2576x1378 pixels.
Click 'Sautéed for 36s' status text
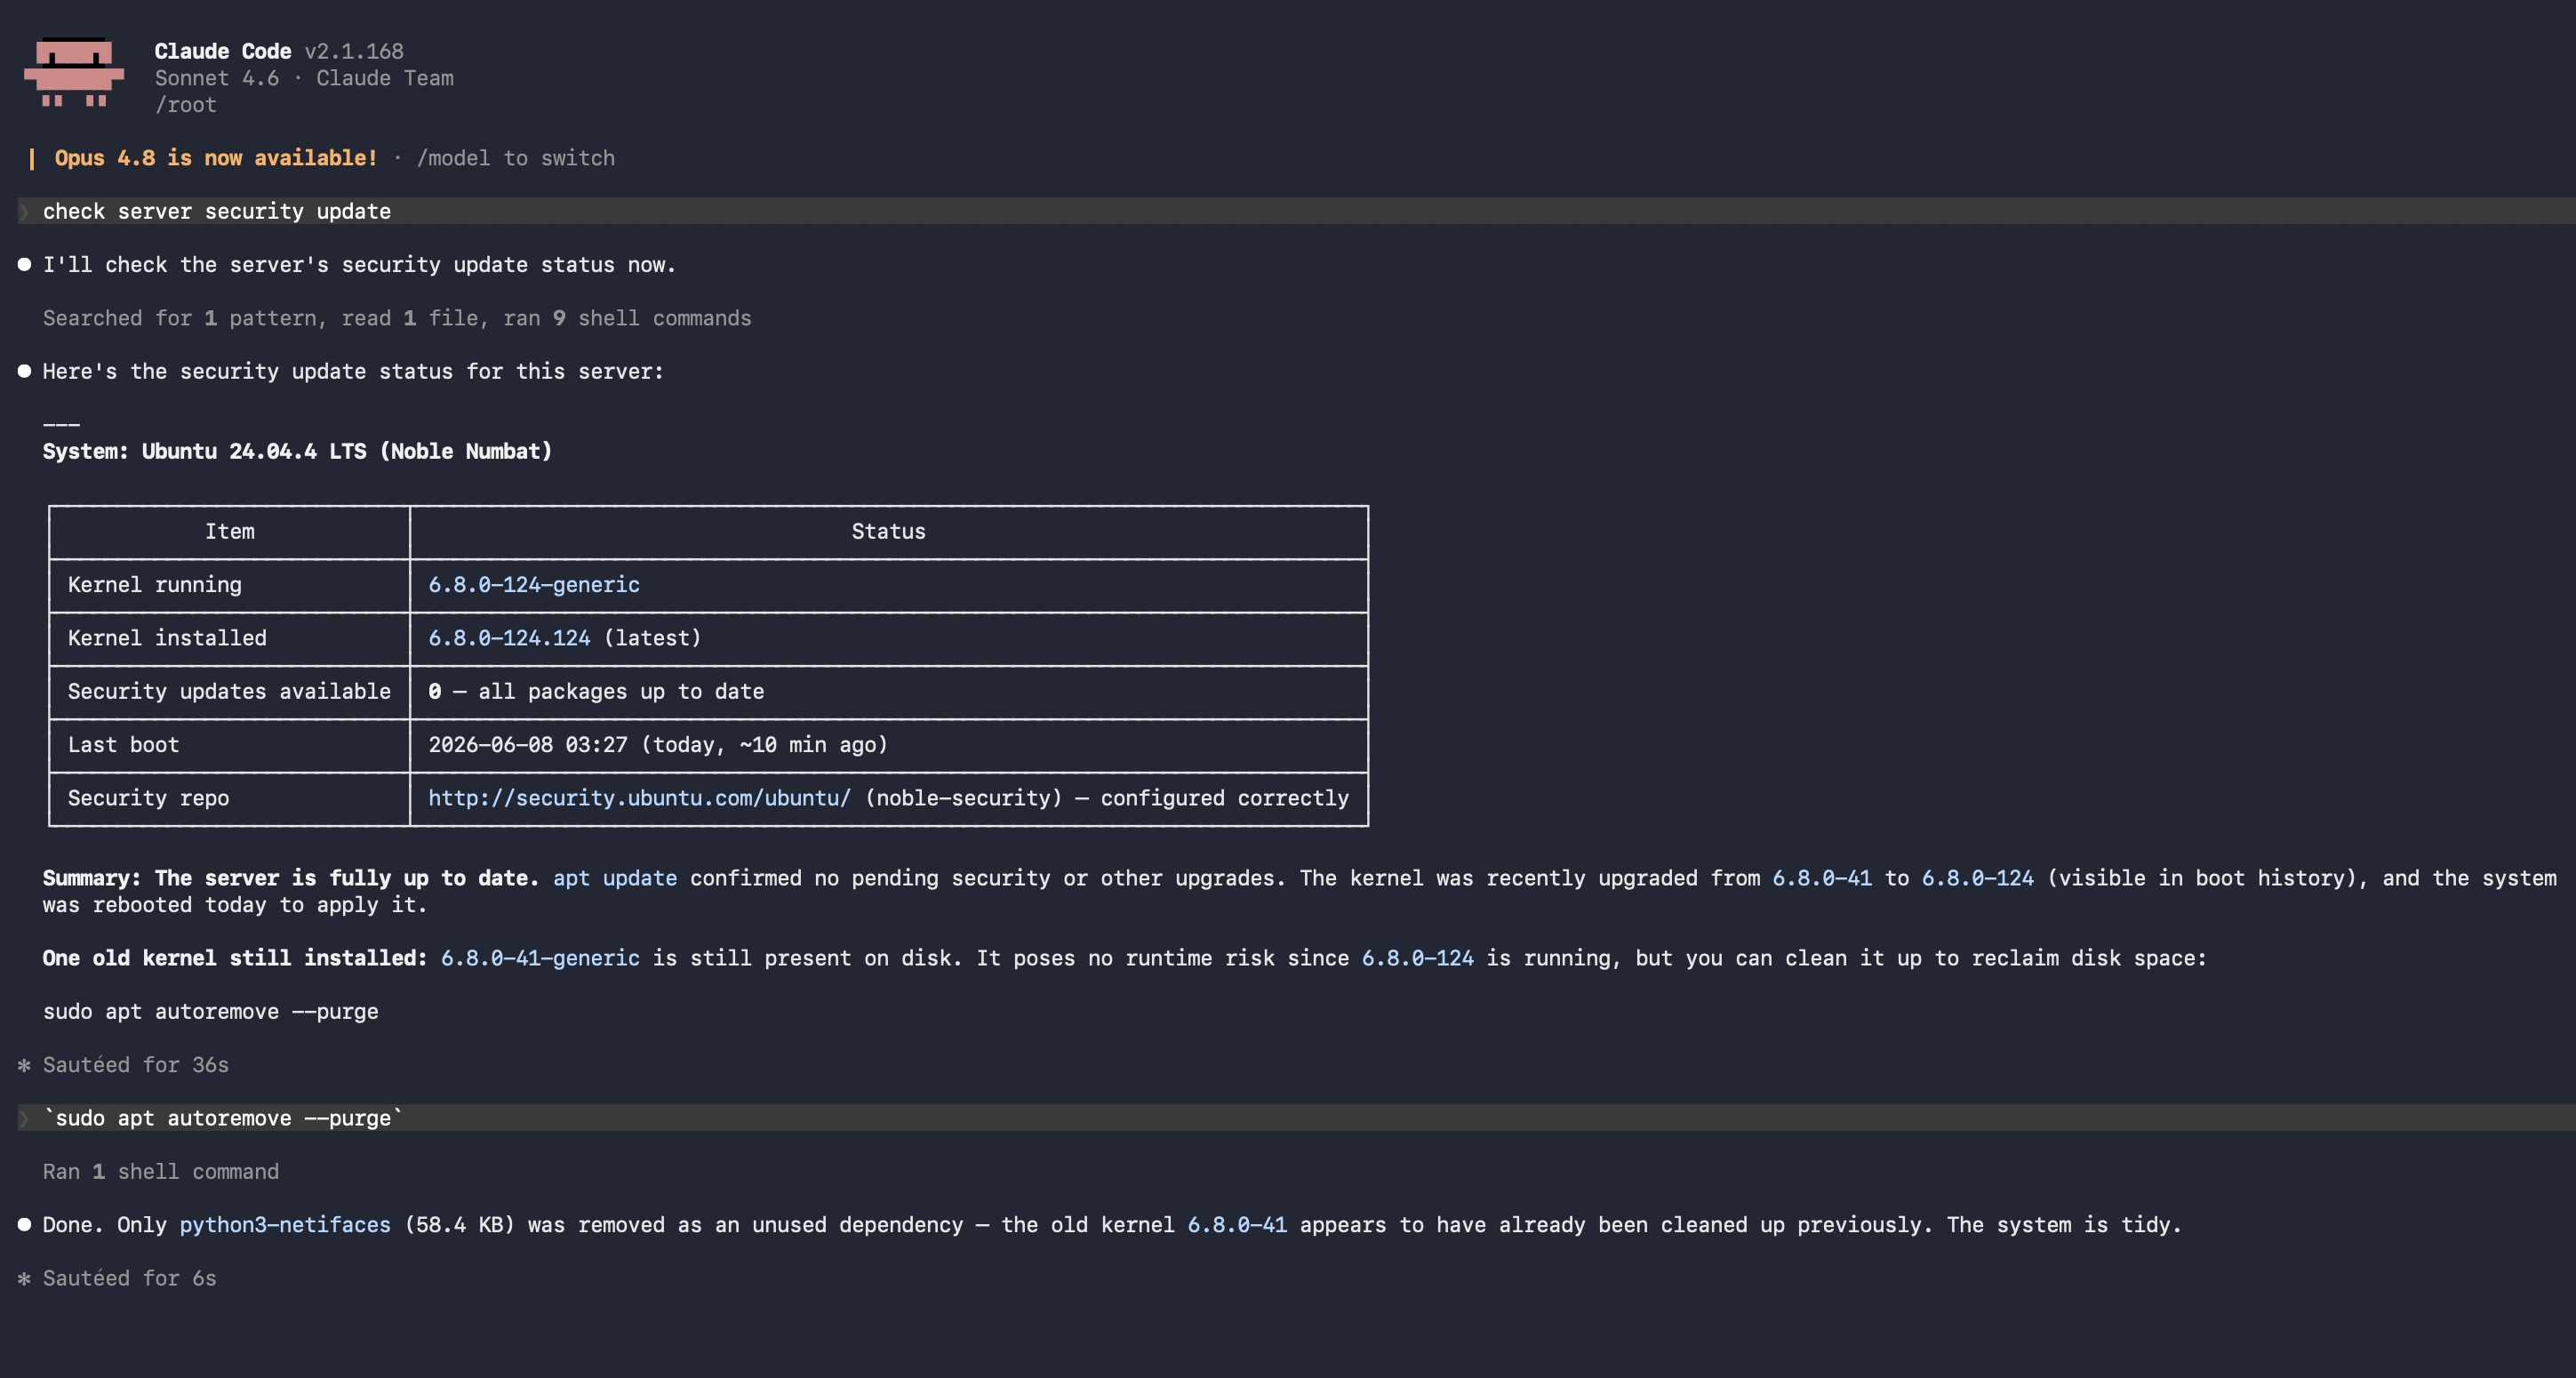pyautogui.click(x=136, y=1066)
